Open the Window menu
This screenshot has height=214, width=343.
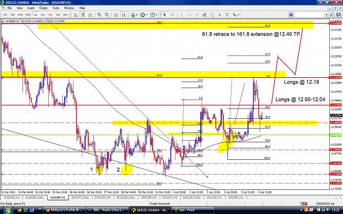point(69,8)
